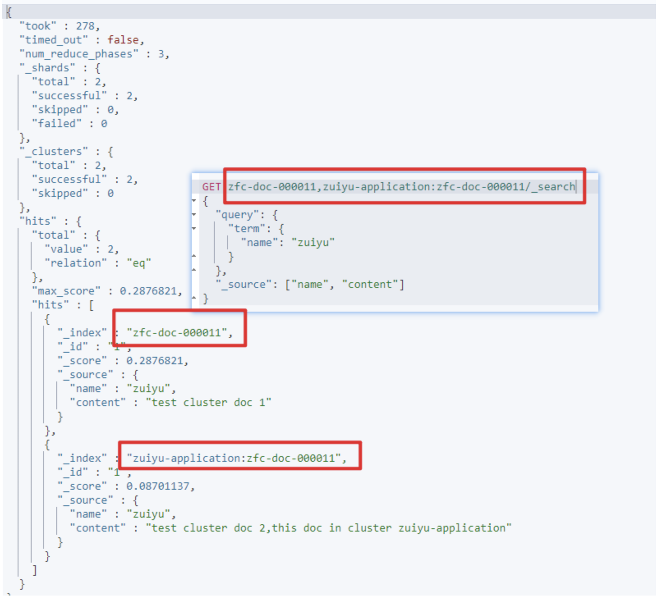
Task: Click the "max_score" : 0.2876821 line
Action: click(107, 291)
